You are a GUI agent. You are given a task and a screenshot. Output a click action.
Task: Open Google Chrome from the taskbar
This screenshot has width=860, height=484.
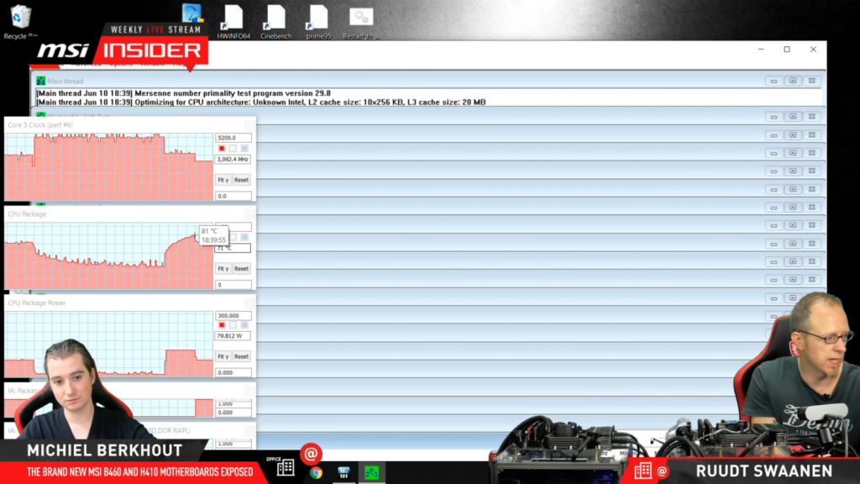[316, 472]
